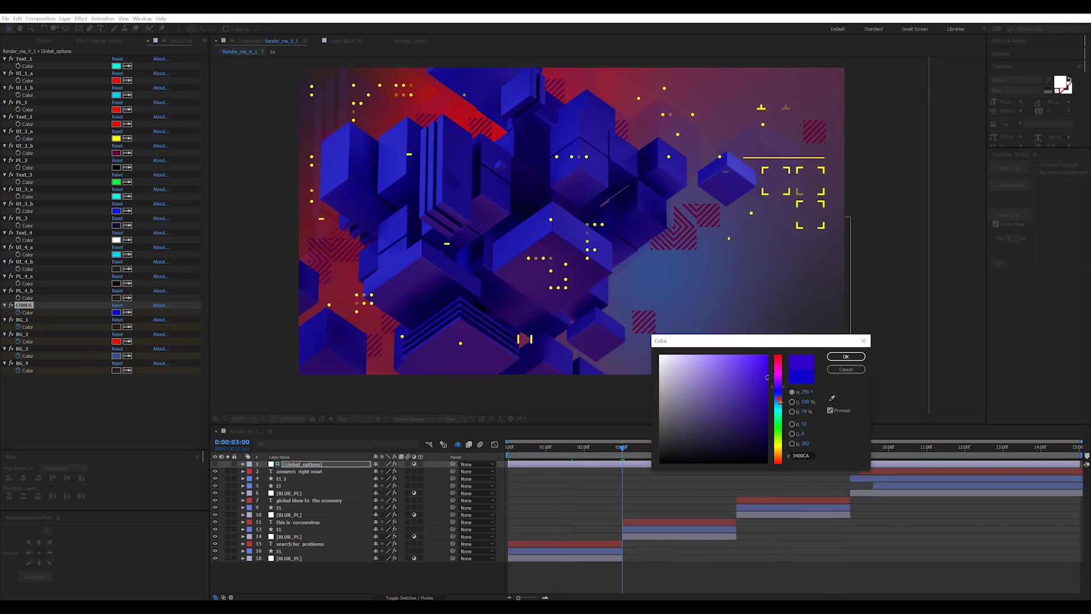Select the Pen tool in toolbar
The height and width of the screenshot is (614, 1091).
click(90, 28)
